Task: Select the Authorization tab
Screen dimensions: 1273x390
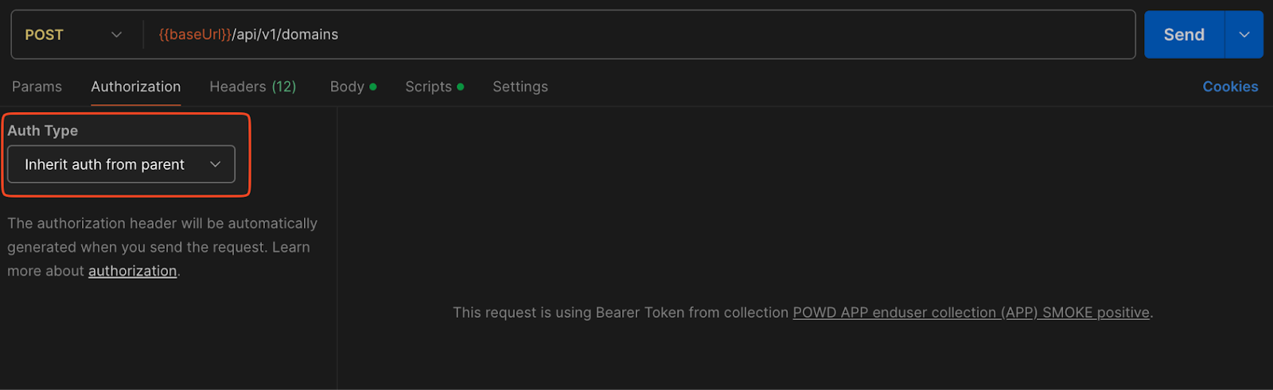Action: [136, 87]
